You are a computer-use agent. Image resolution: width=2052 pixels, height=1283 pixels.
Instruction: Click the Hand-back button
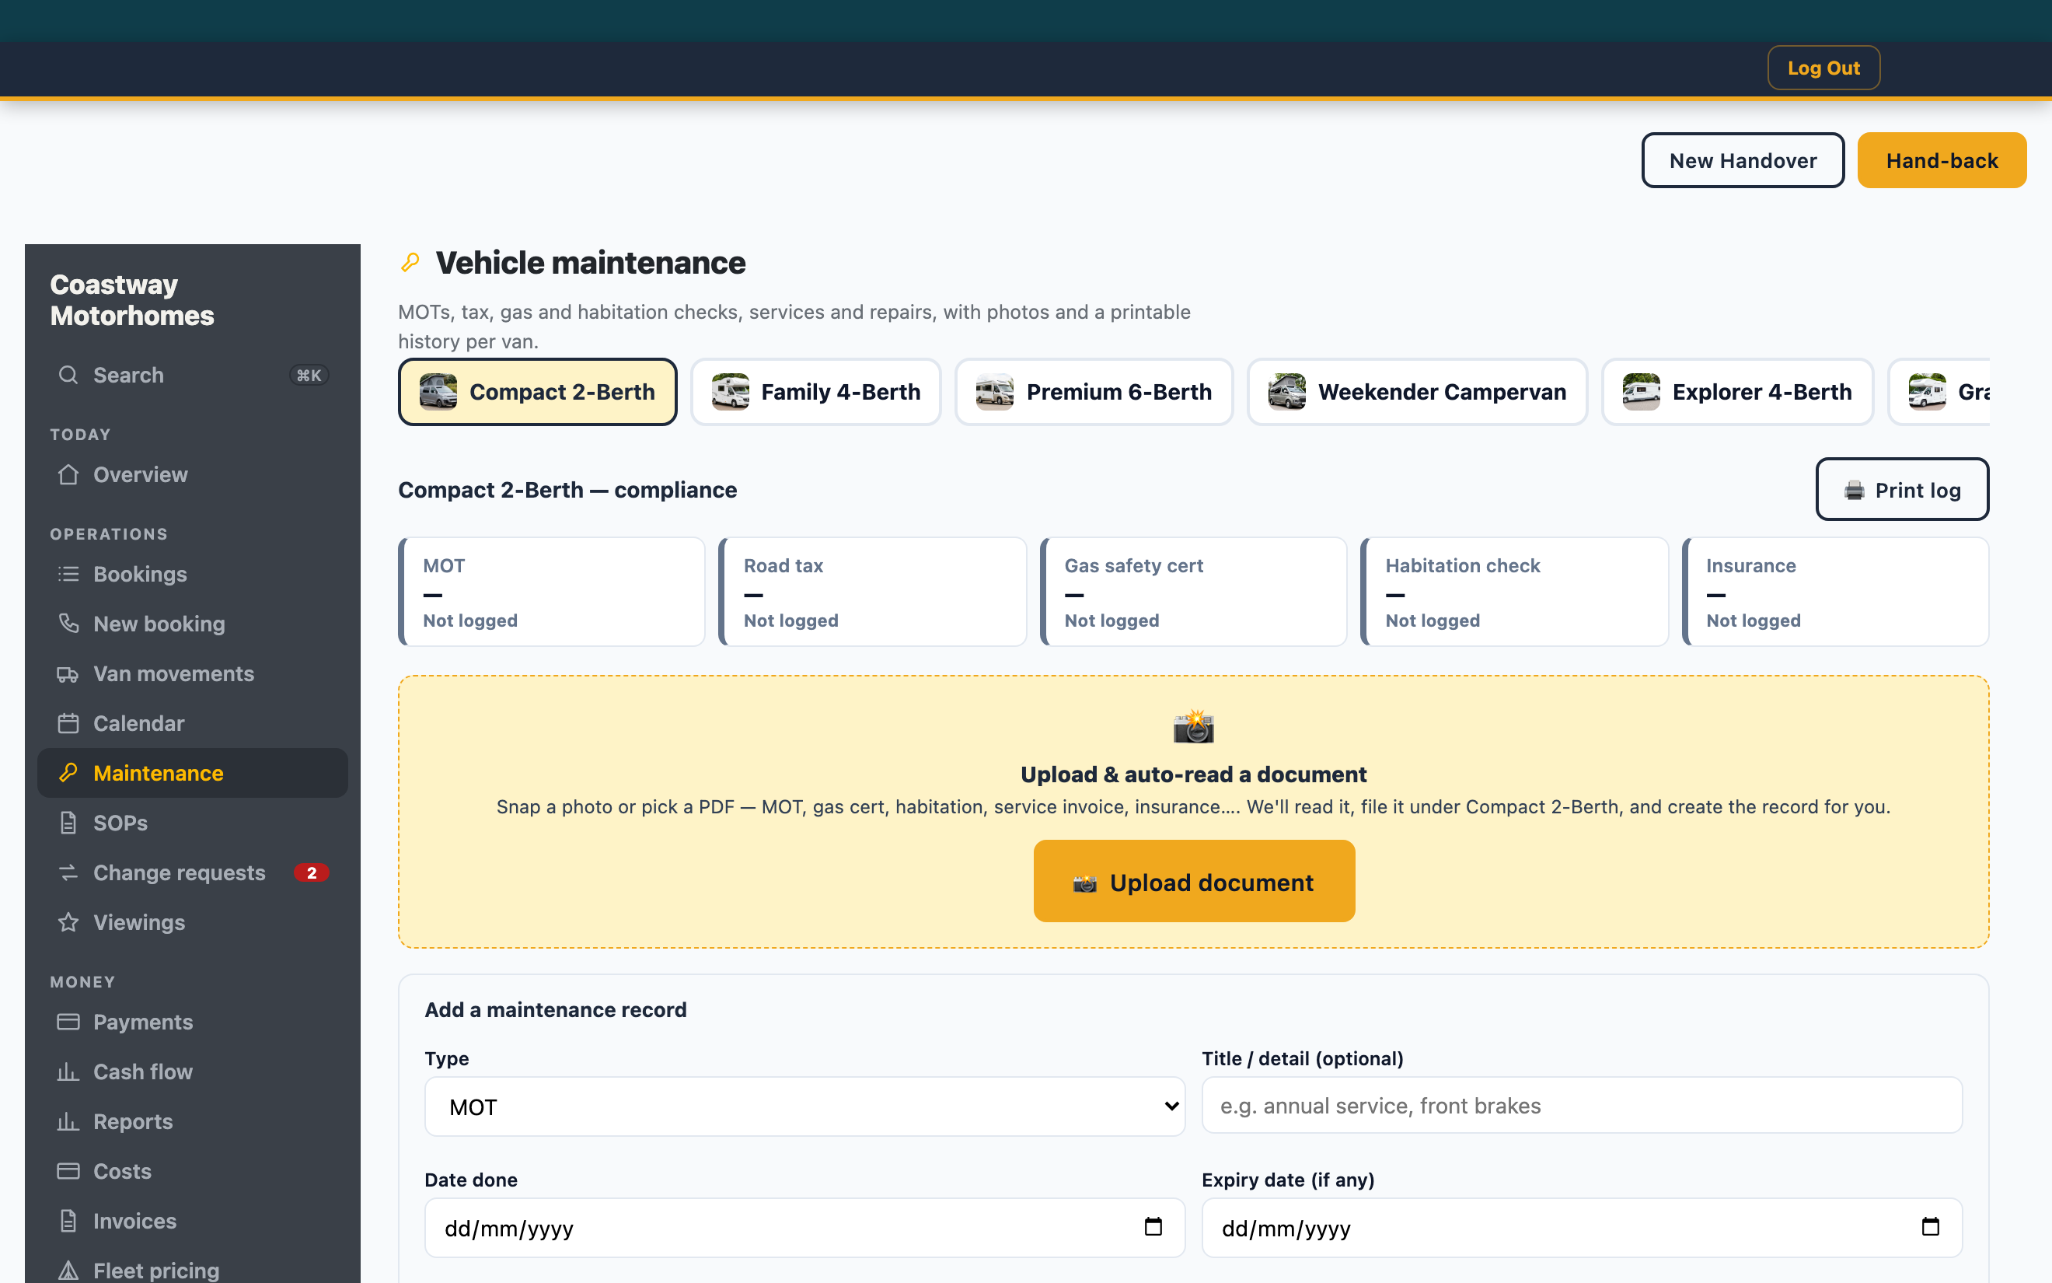(1942, 160)
